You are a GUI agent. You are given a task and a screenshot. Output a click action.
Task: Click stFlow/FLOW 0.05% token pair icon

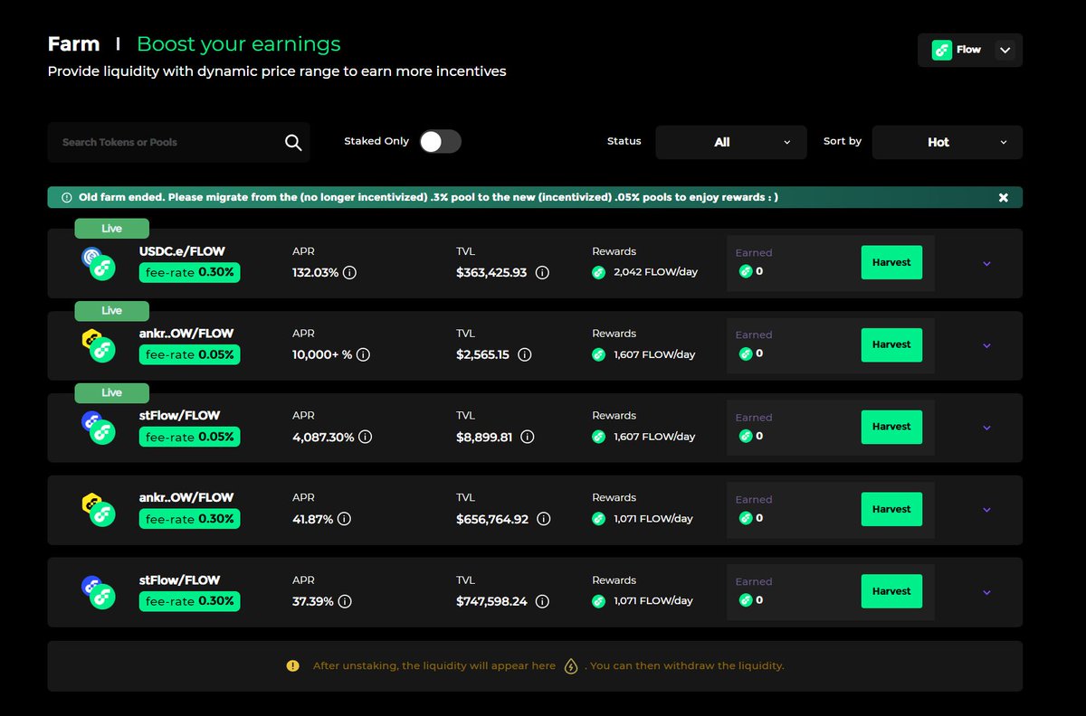click(x=97, y=427)
